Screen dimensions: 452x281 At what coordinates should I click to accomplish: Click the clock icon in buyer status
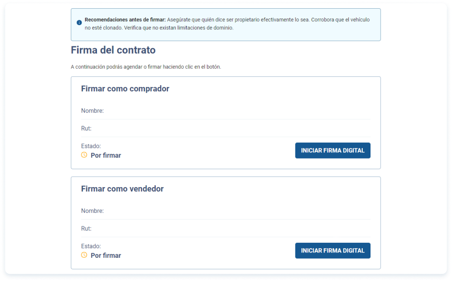coord(84,155)
